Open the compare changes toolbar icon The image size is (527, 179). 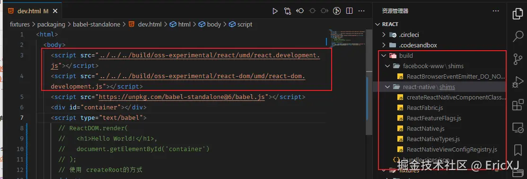pos(287,11)
